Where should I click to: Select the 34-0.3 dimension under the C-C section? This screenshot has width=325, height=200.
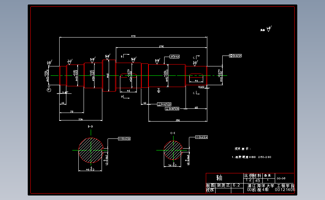172,165
